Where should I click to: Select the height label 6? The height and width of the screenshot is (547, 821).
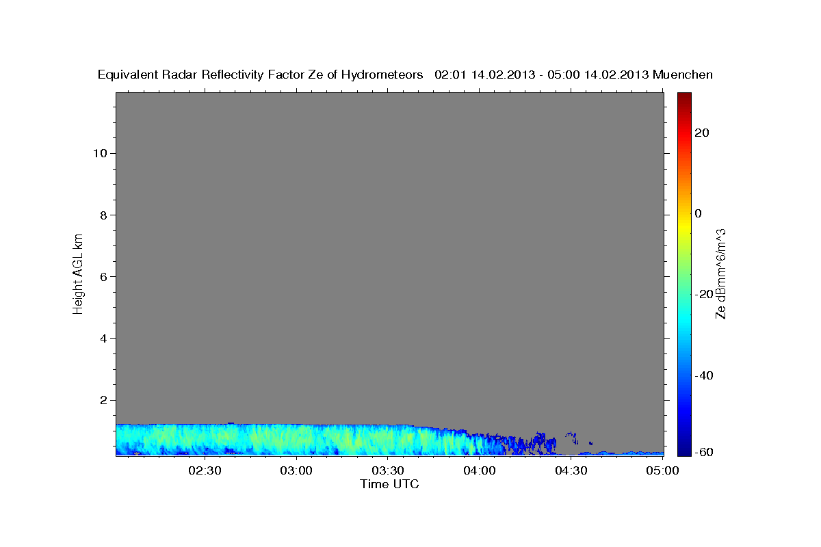coord(102,277)
